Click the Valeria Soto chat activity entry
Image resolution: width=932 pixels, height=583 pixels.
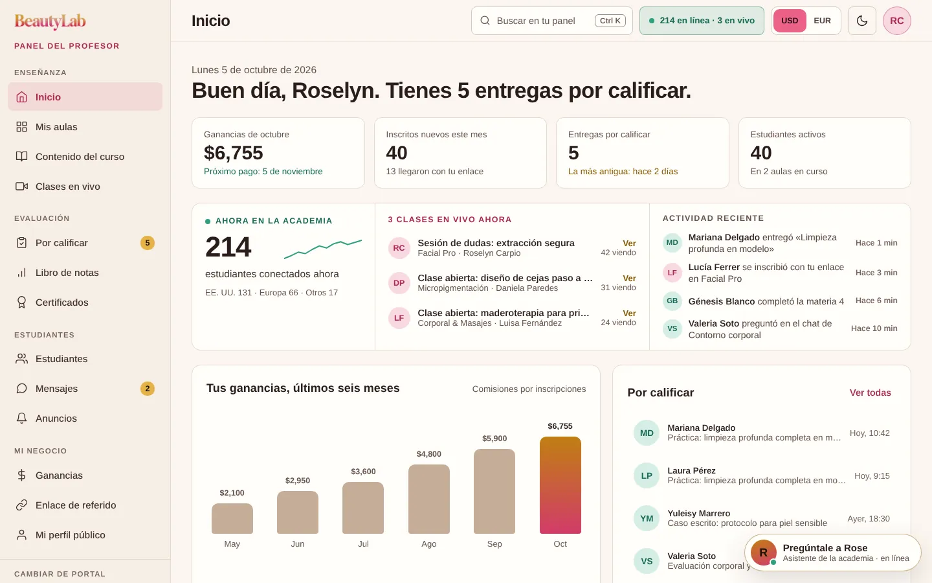[781, 329]
